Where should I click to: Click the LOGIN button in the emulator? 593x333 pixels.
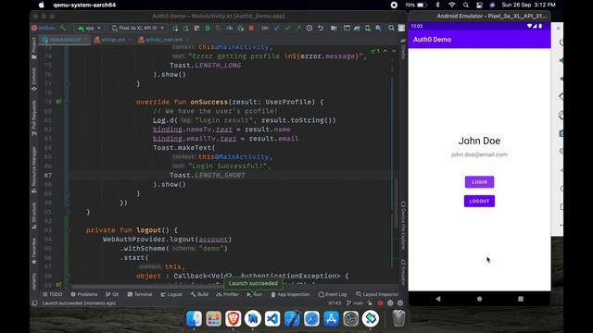[x=479, y=182]
